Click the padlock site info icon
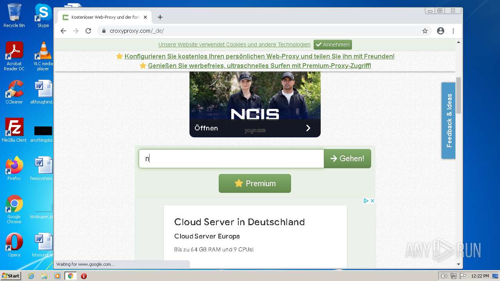This screenshot has height=281, width=500. tap(104, 31)
